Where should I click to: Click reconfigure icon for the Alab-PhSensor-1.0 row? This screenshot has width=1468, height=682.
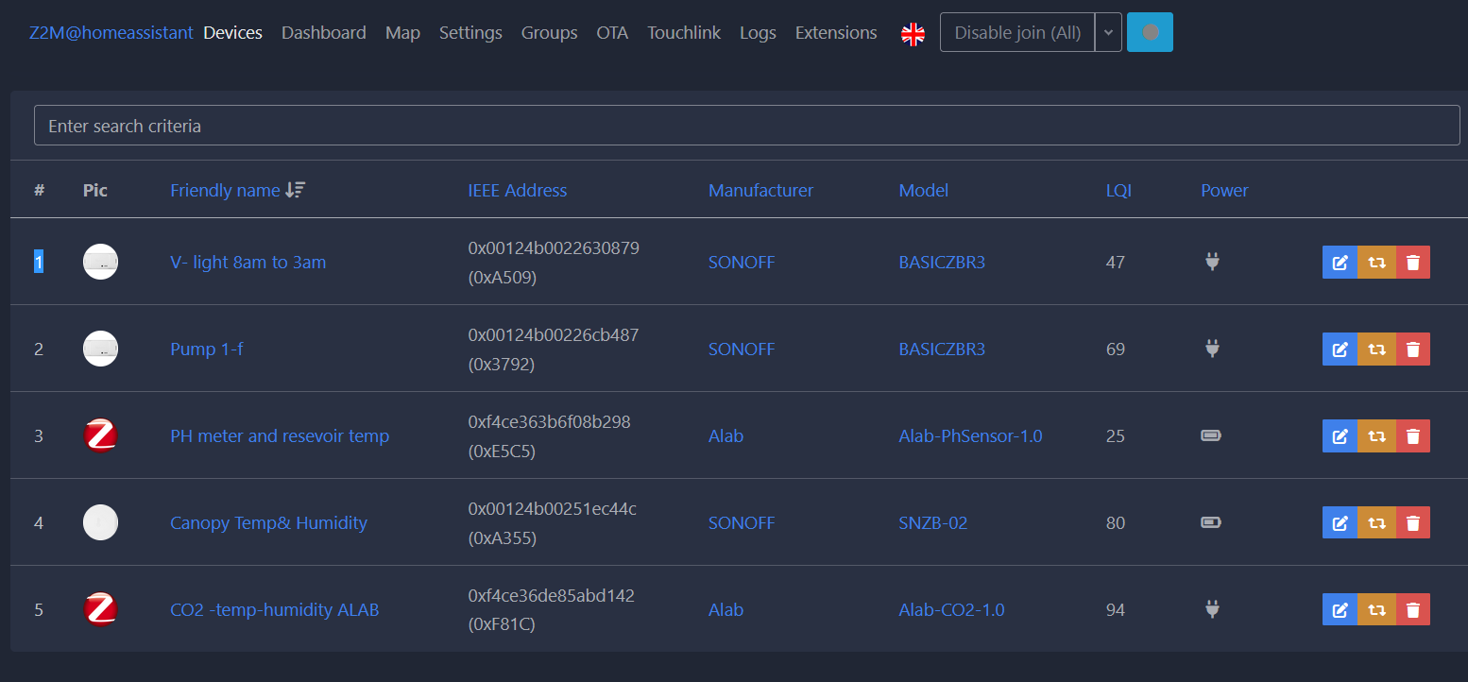click(1376, 436)
